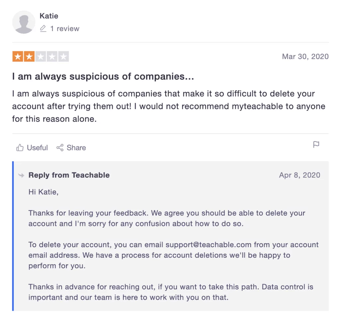Open review title 'I am always suspicious of companies...'
The image size is (340, 322).
[103, 77]
